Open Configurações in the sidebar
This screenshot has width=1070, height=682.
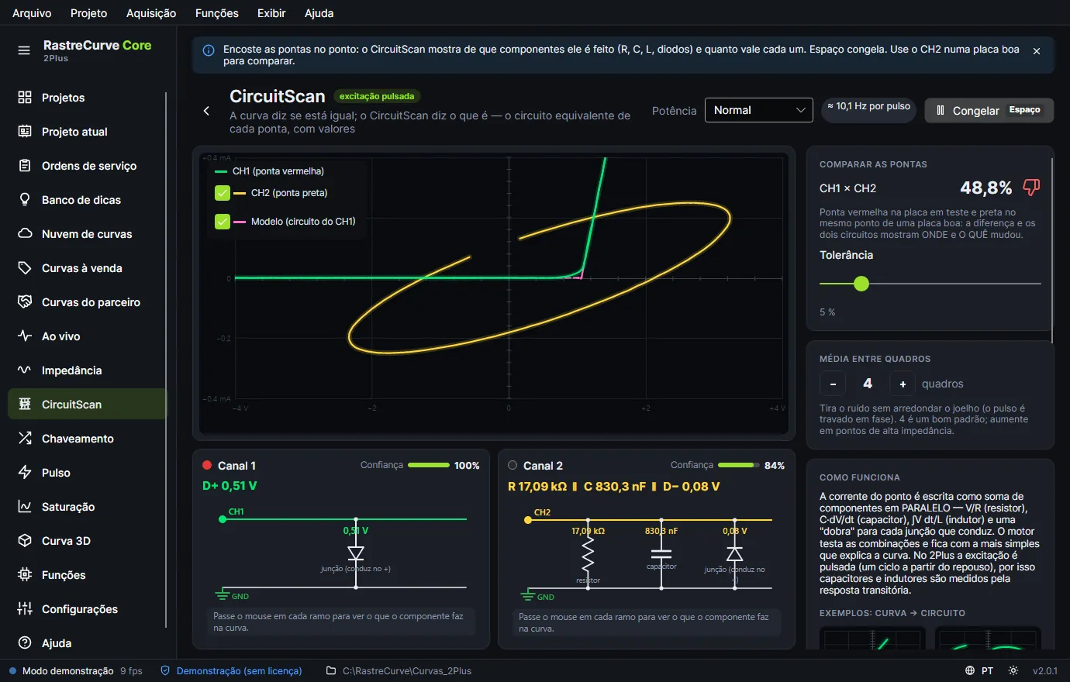click(x=87, y=609)
